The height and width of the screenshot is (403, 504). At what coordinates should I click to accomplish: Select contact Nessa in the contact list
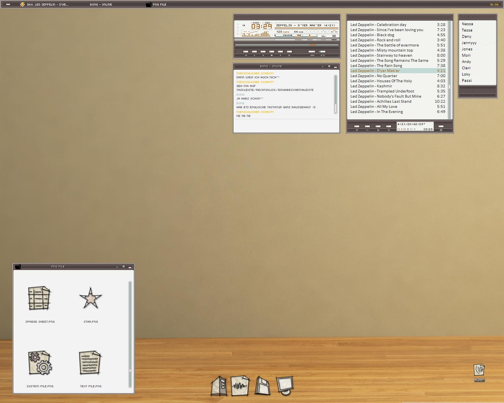point(467,24)
